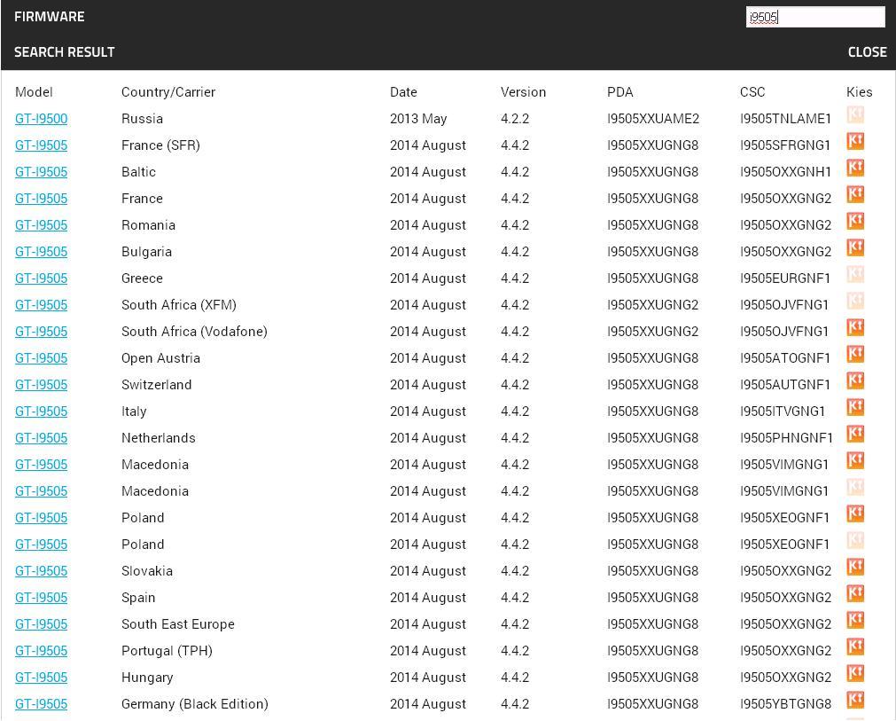
Task: Select the PDA value I9505XXUAME2
Action: 652,119
